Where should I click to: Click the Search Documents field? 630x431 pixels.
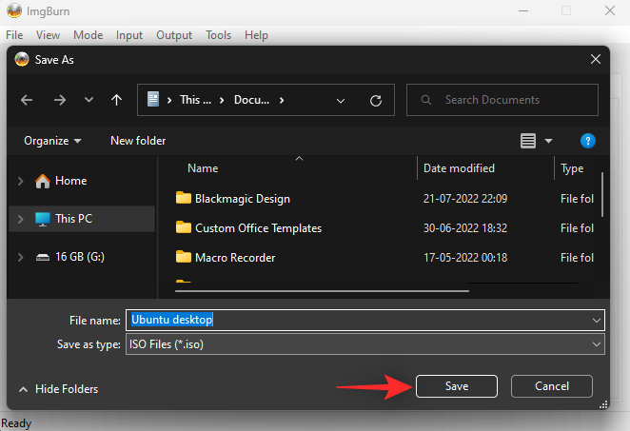coord(502,100)
